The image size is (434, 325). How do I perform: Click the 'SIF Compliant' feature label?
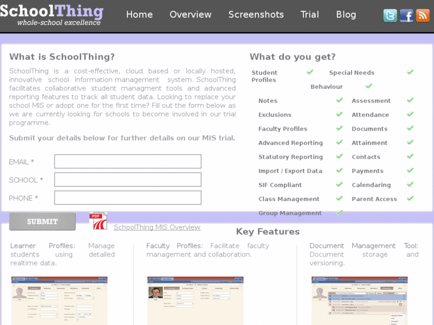[x=280, y=185]
